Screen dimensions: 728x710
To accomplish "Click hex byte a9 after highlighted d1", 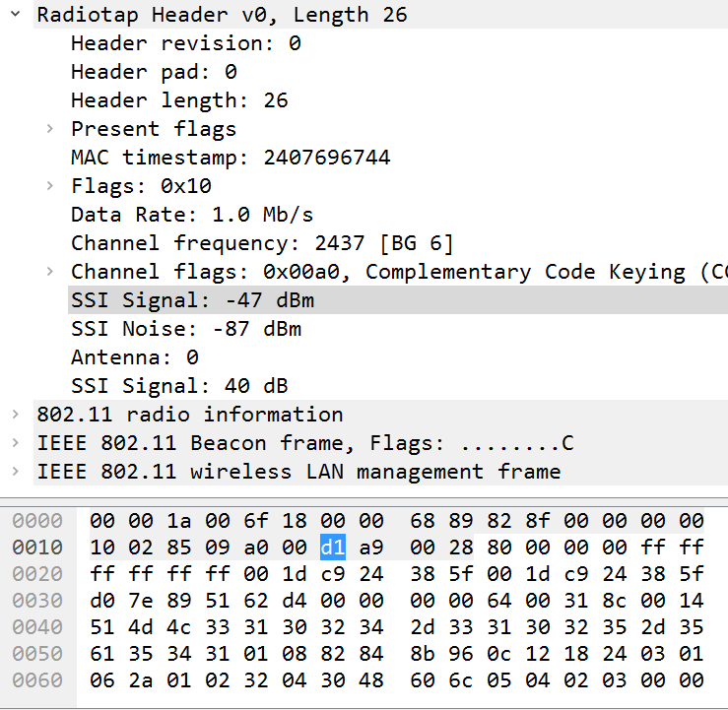I will (371, 548).
